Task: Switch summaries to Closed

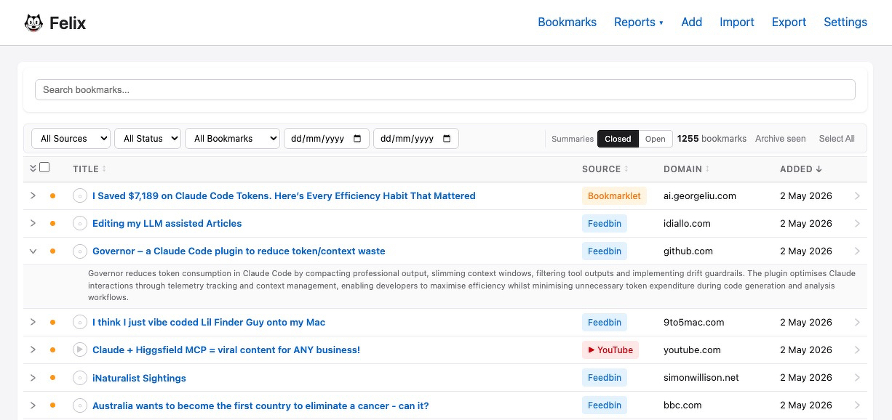Action: coord(618,139)
